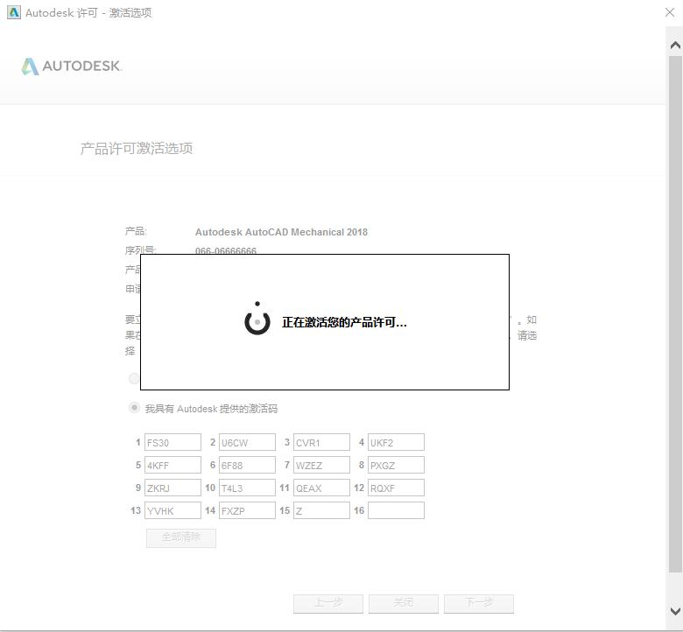This screenshot has width=683, height=632.
Task: Click activation code field 2 containing U6CW
Action: [x=248, y=442]
